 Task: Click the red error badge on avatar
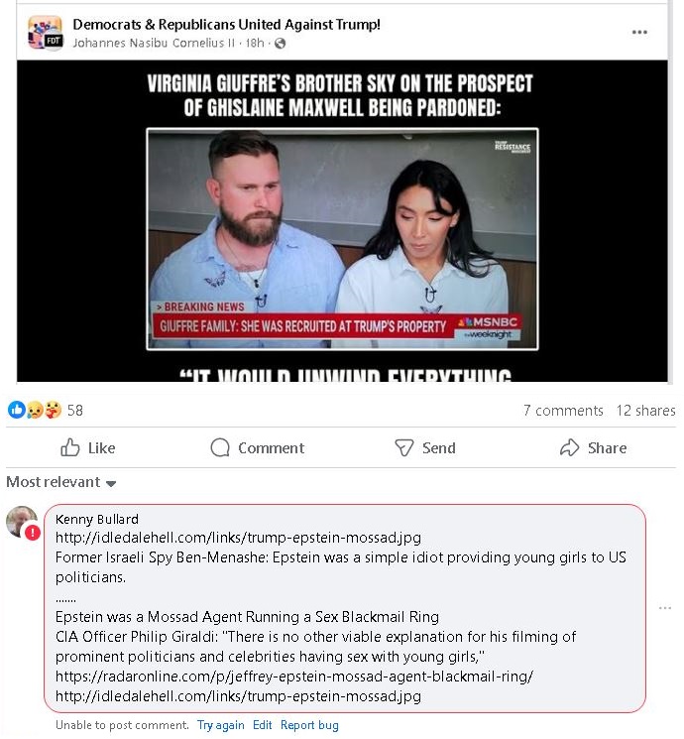click(33, 533)
